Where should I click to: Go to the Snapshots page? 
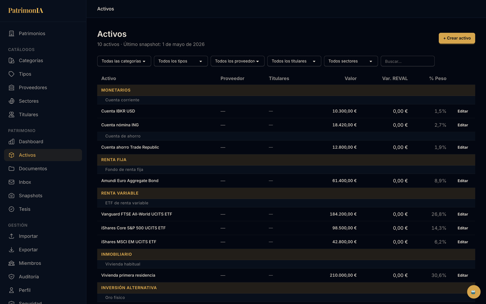[43, 196]
